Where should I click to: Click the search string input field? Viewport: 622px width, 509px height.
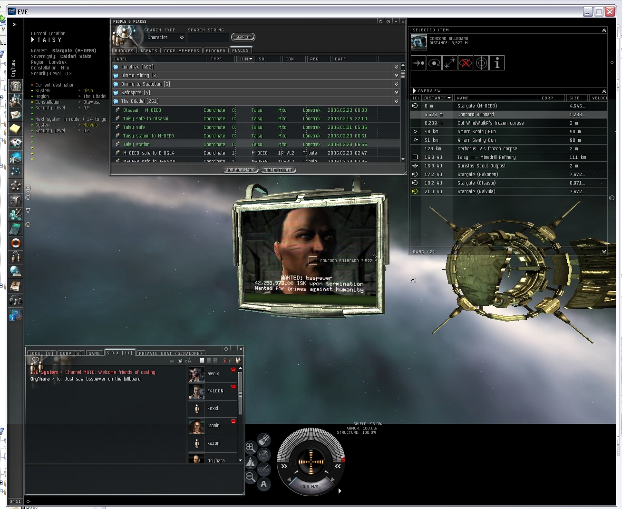(208, 38)
